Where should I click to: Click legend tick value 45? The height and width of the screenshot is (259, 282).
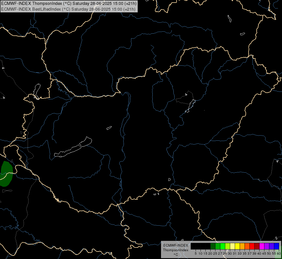(264, 254)
